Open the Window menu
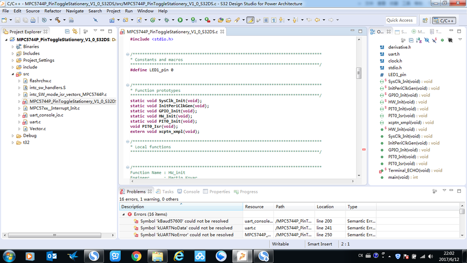This screenshot has width=467, height=263. click(145, 11)
